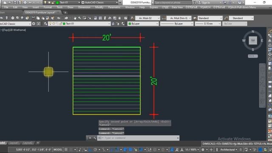272x153 pixels.
Task: Click the Match Properties brush icon
Action: [x=53, y=18]
